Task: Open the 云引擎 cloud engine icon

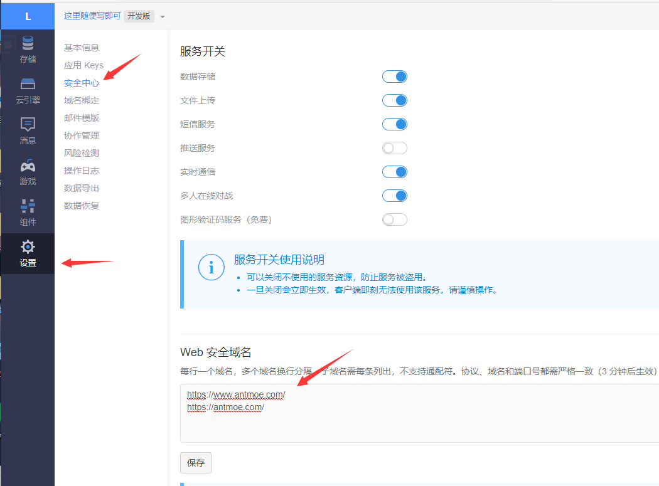Action: 28,84
